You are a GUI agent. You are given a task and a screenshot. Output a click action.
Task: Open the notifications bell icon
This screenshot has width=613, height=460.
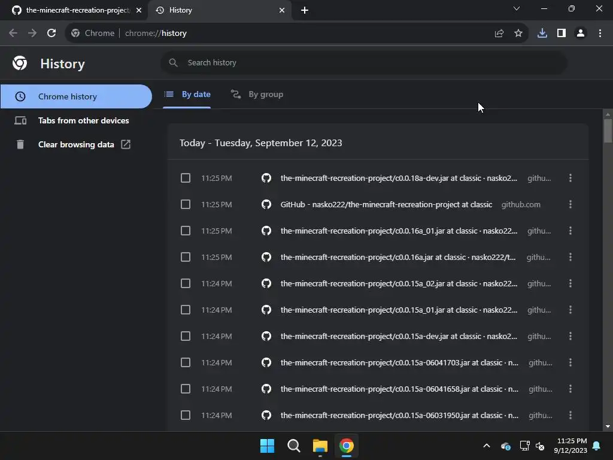(x=597, y=446)
